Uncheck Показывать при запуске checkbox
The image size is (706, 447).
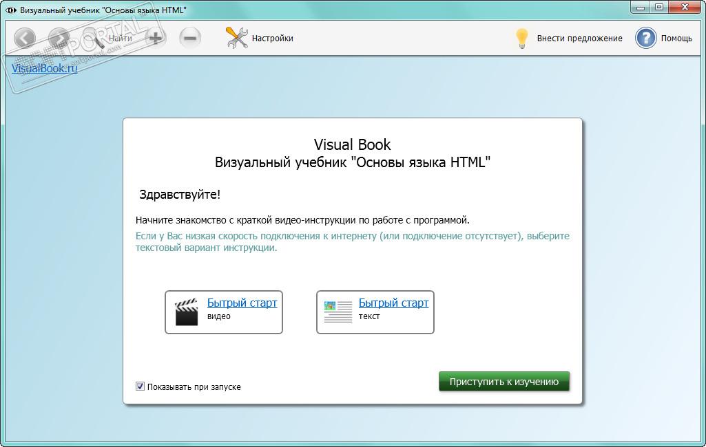click(x=140, y=386)
